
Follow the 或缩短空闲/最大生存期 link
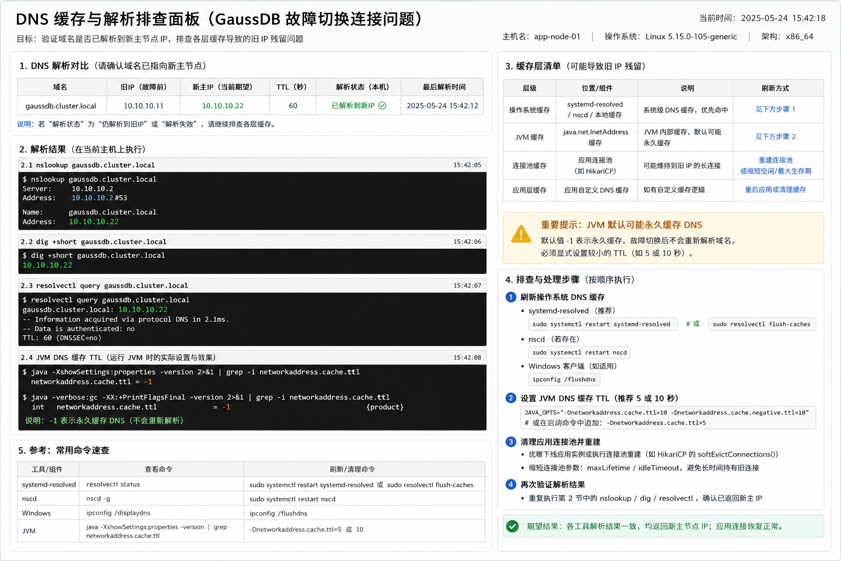(x=775, y=171)
